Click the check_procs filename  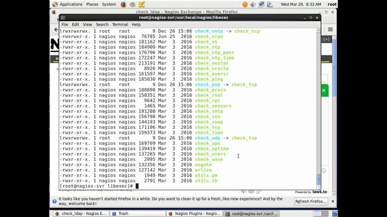click(210, 90)
